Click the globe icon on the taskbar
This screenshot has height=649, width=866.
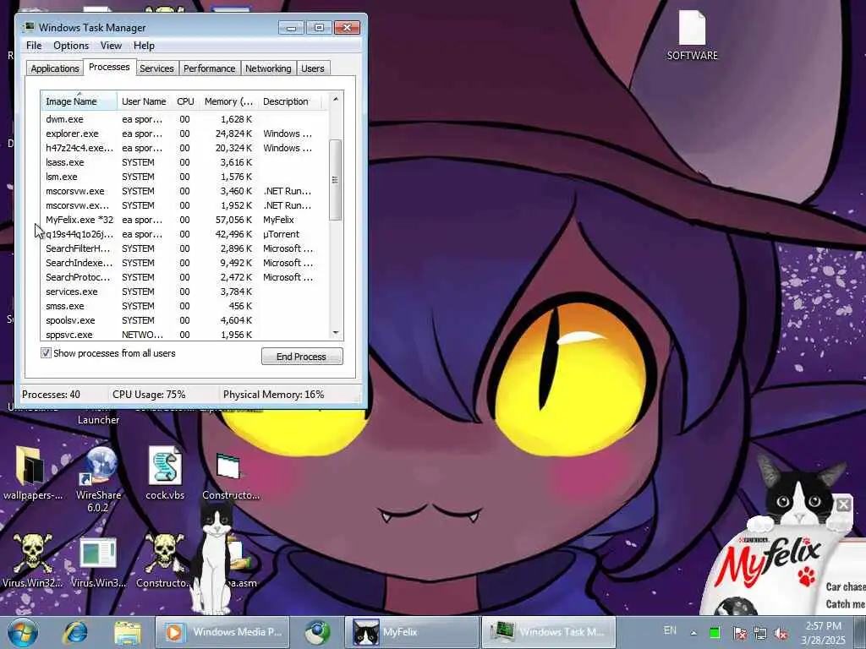(317, 632)
